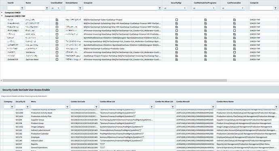Open the UserID column filter icon
Viewport: 279px width, 151px height.
[22, 8]
